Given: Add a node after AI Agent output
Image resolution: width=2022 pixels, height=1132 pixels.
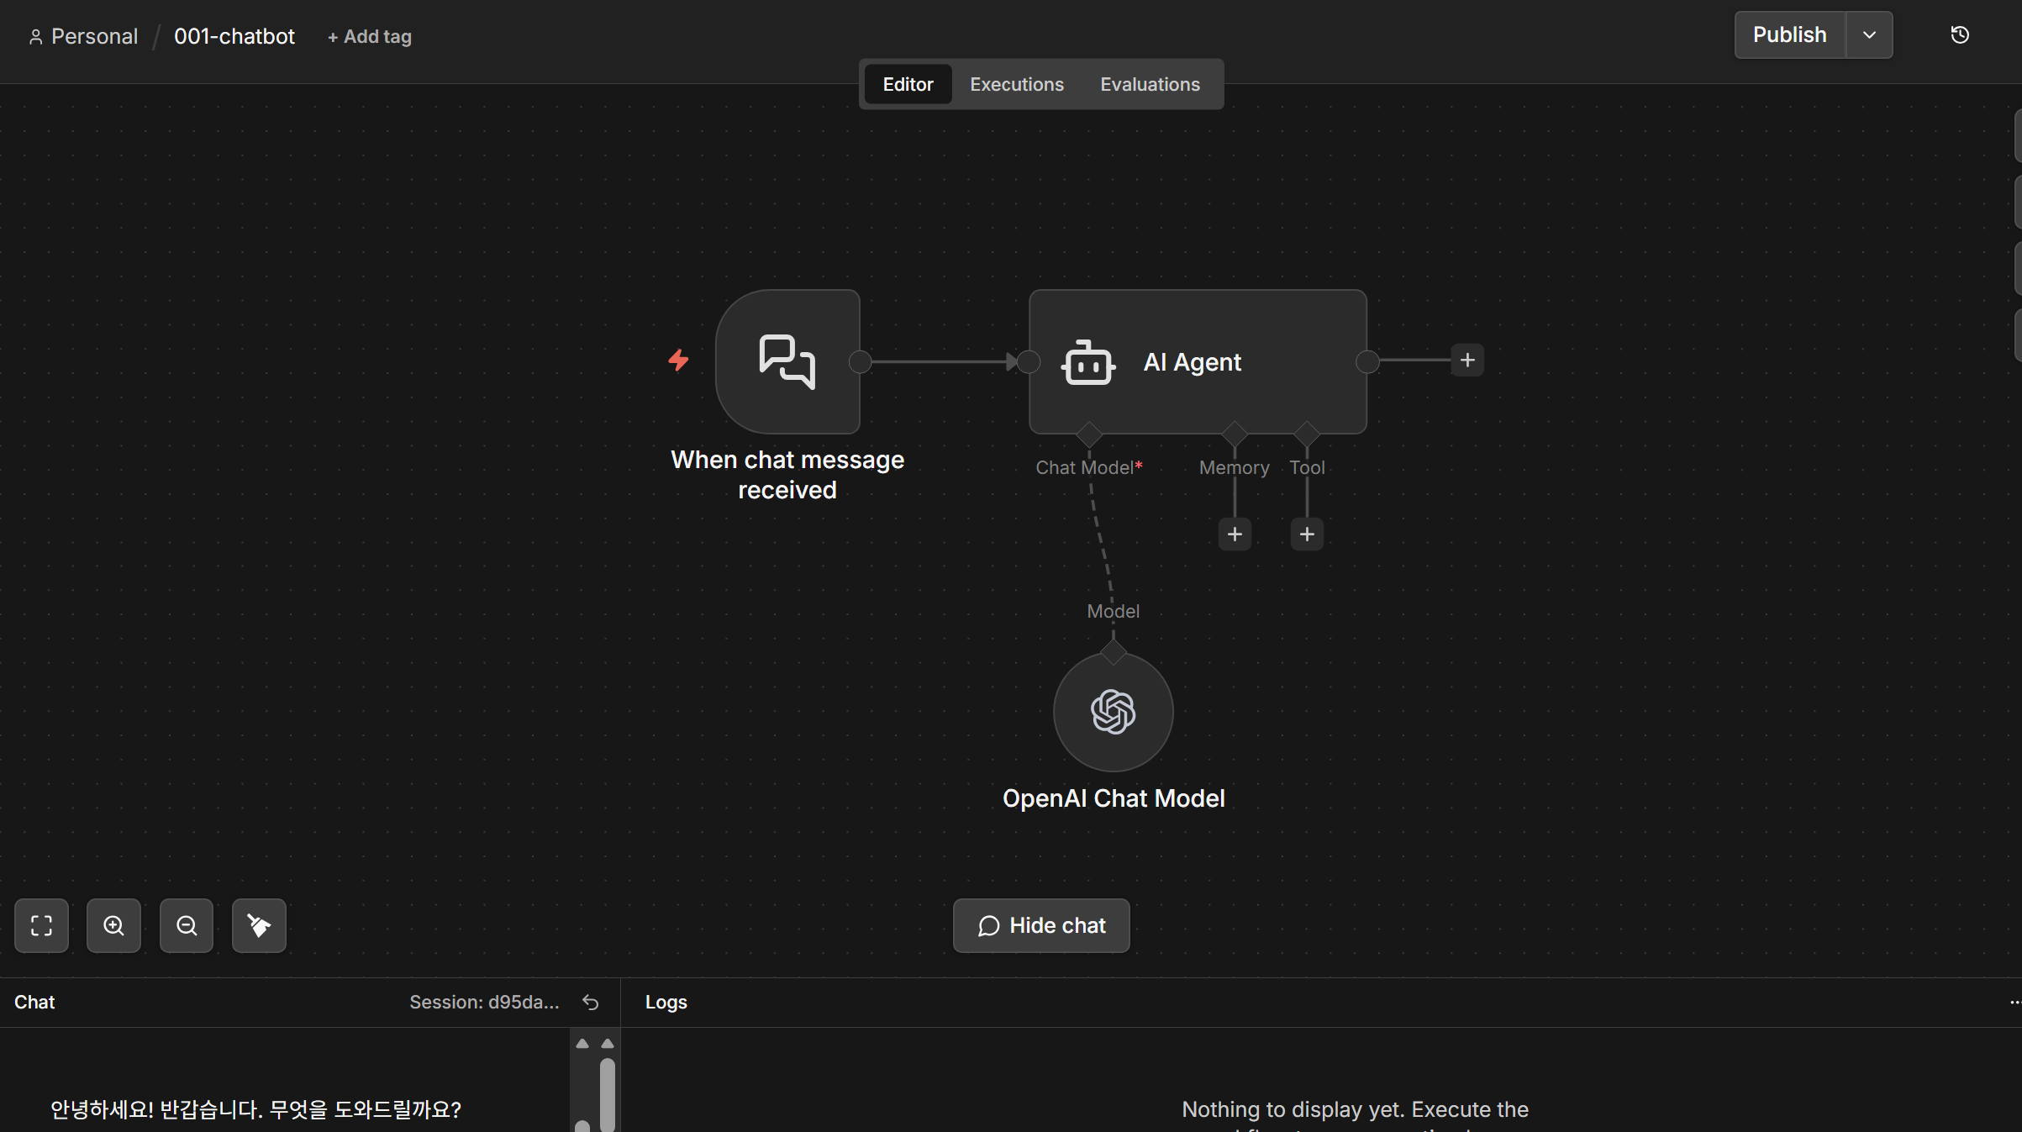Looking at the screenshot, I should [1467, 360].
